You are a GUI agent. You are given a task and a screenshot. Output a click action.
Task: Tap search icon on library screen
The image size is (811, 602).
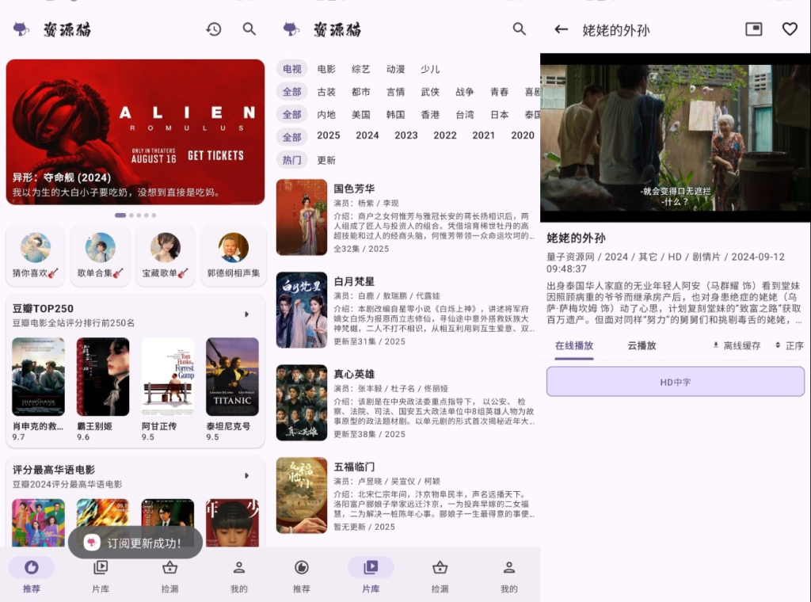[520, 29]
